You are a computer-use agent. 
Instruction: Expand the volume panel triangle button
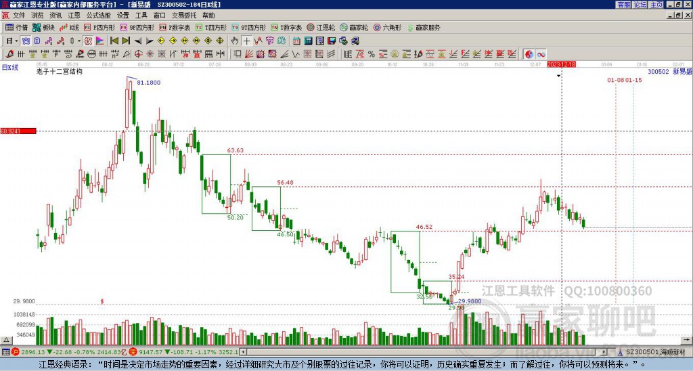(x=6, y=341)
